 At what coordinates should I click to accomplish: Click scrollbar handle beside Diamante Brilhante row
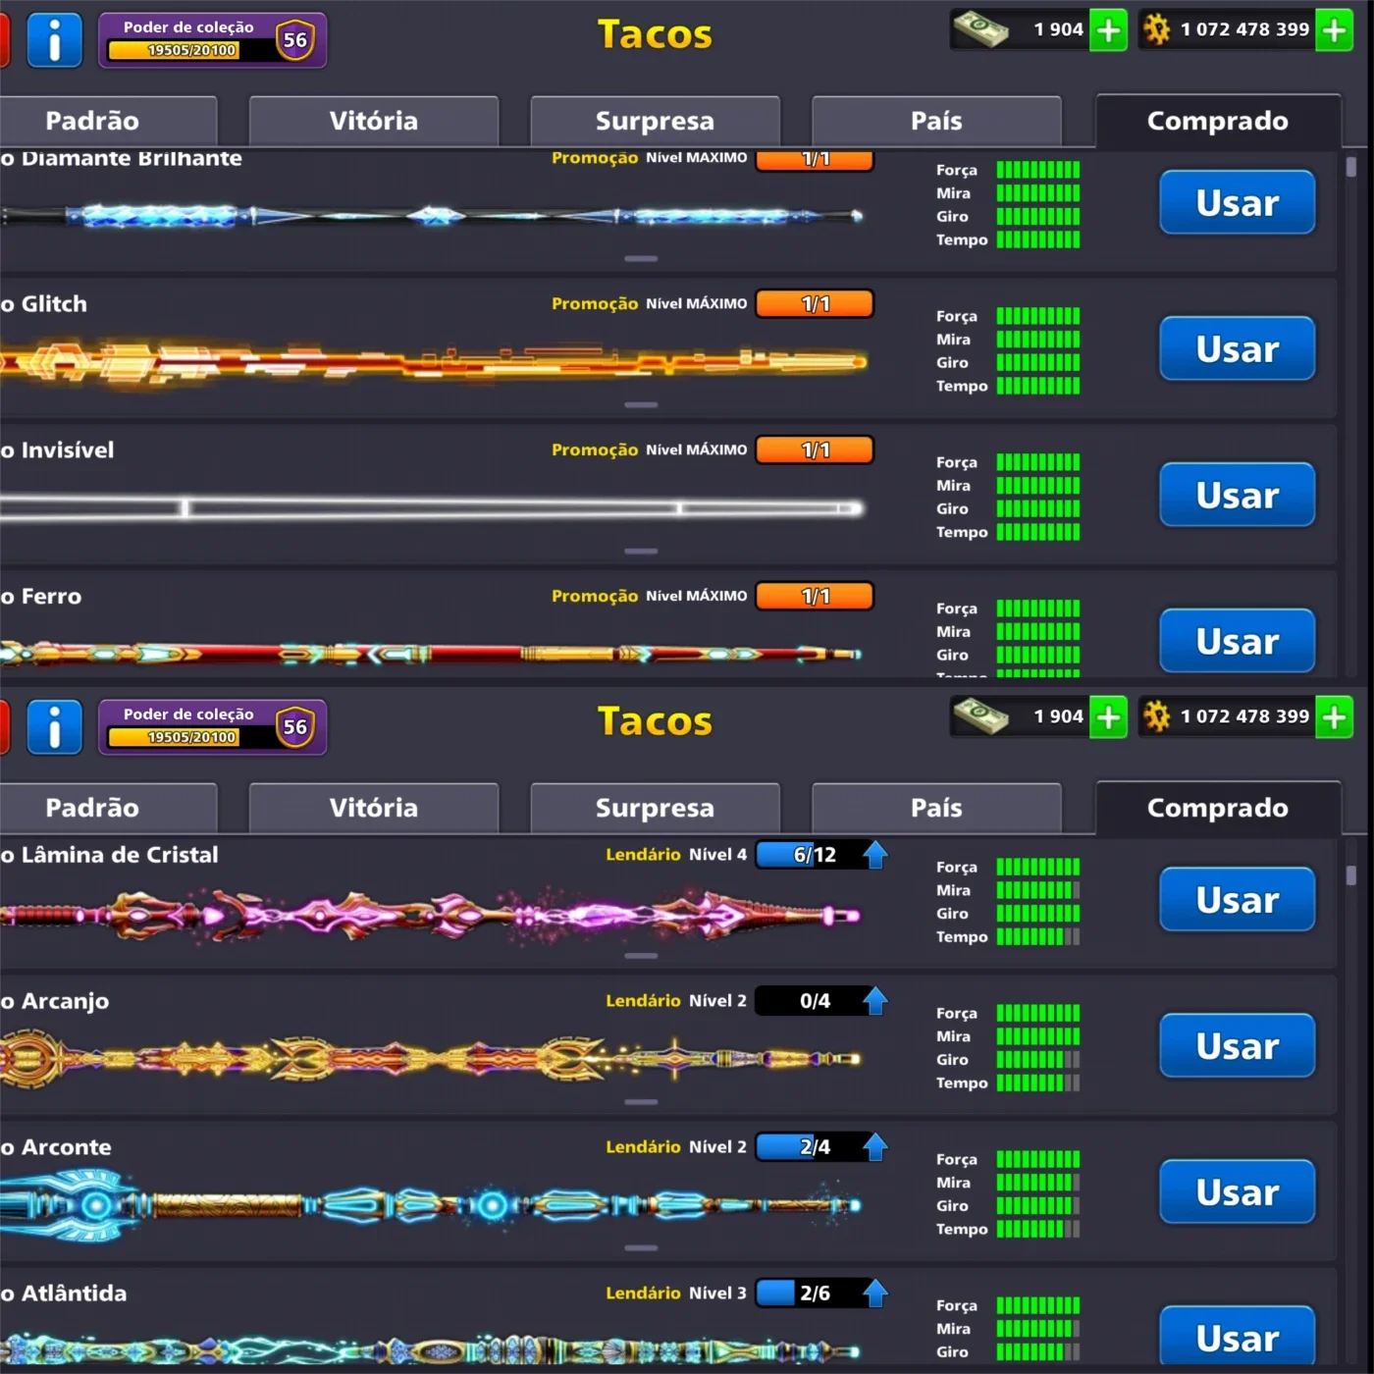(x=1351, y=167)
